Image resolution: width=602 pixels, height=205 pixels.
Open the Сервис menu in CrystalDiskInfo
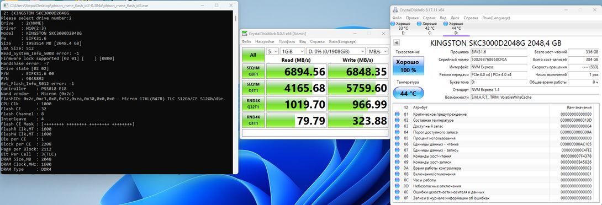[429, 18]
